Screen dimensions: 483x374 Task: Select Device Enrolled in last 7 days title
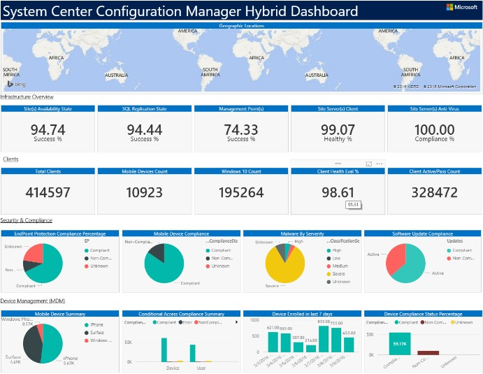click(302, 314)
